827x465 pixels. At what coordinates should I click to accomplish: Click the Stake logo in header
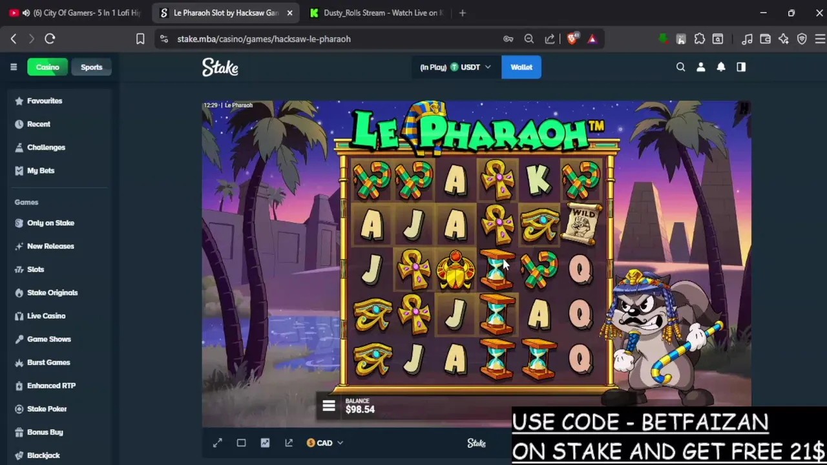(220, 67)
